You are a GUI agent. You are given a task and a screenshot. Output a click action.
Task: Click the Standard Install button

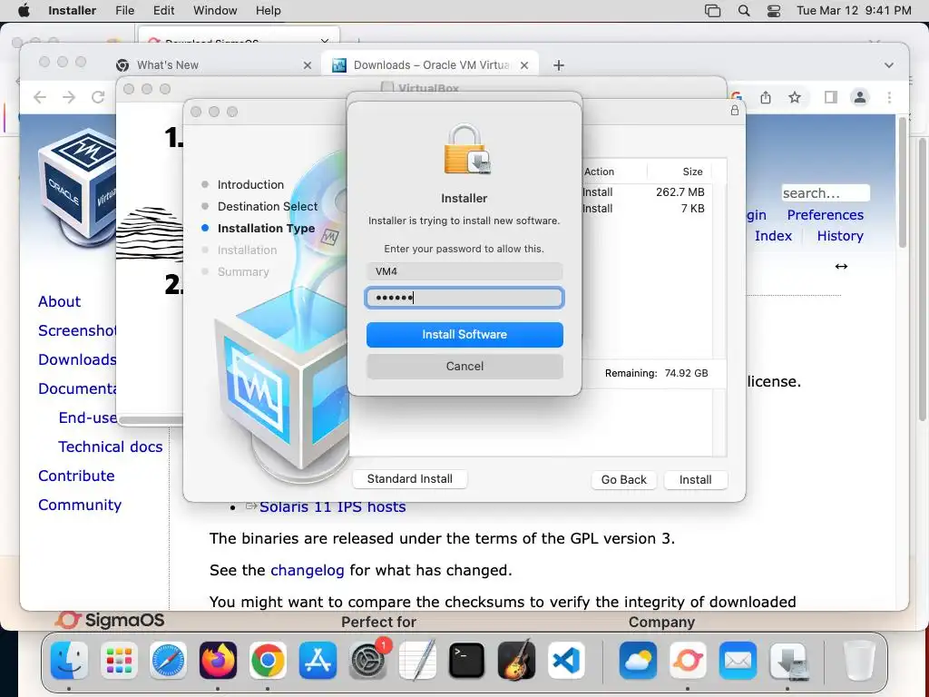pyautogui.click(x=409, y=479)
